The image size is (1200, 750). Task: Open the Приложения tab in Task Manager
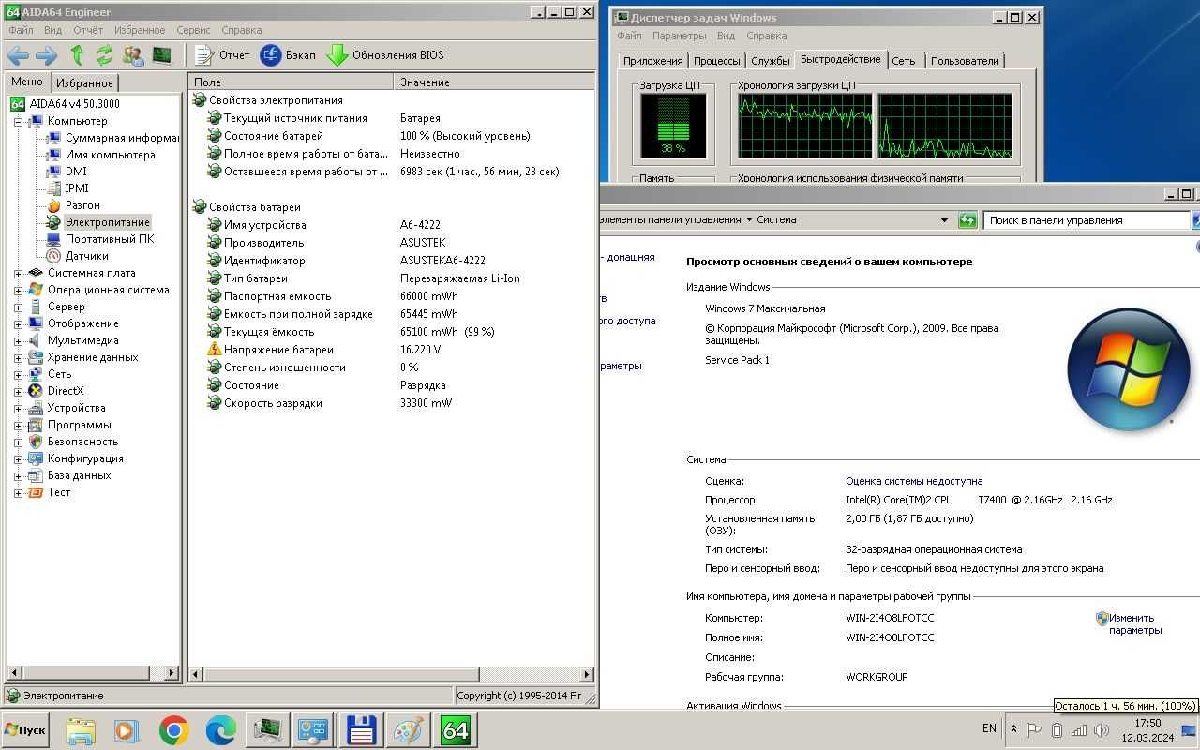click(x=652, y=61)
